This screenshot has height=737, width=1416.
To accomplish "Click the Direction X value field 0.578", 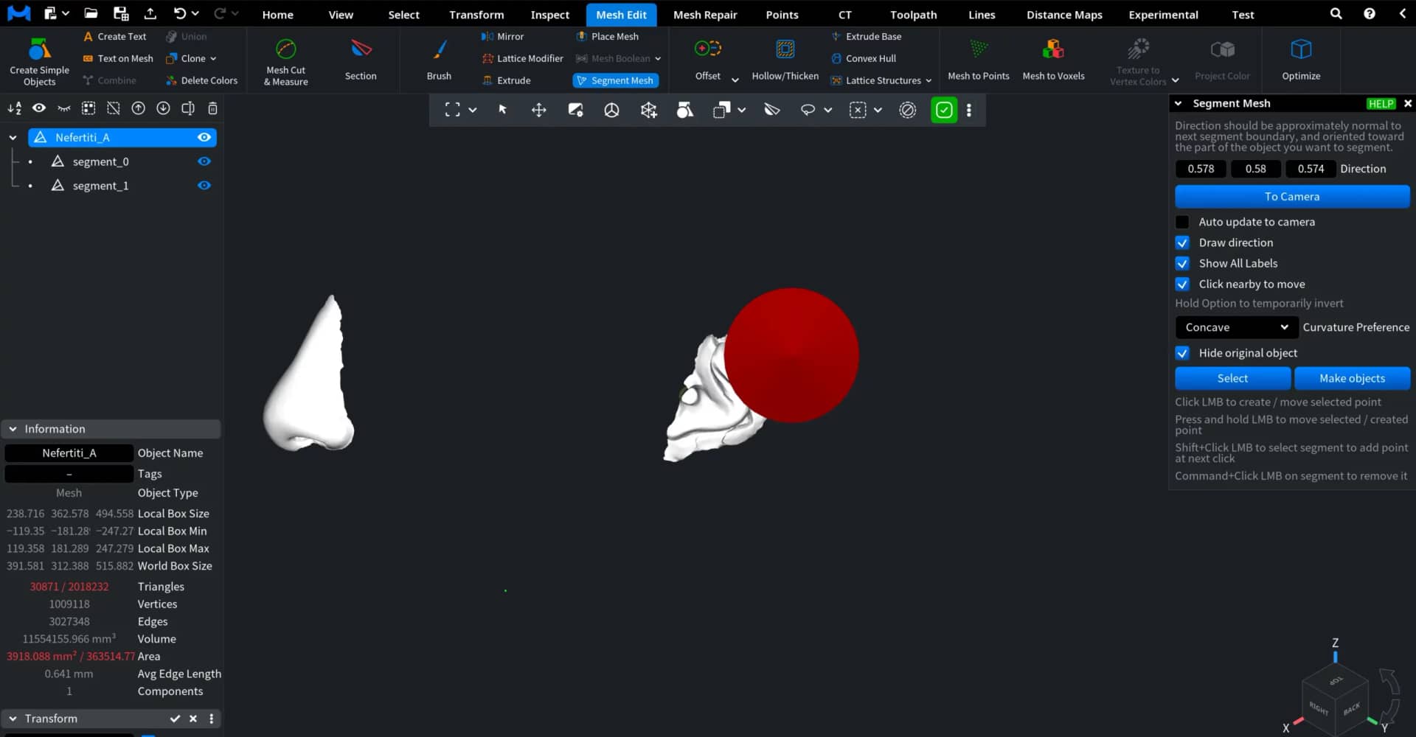I will [1201, 169].
